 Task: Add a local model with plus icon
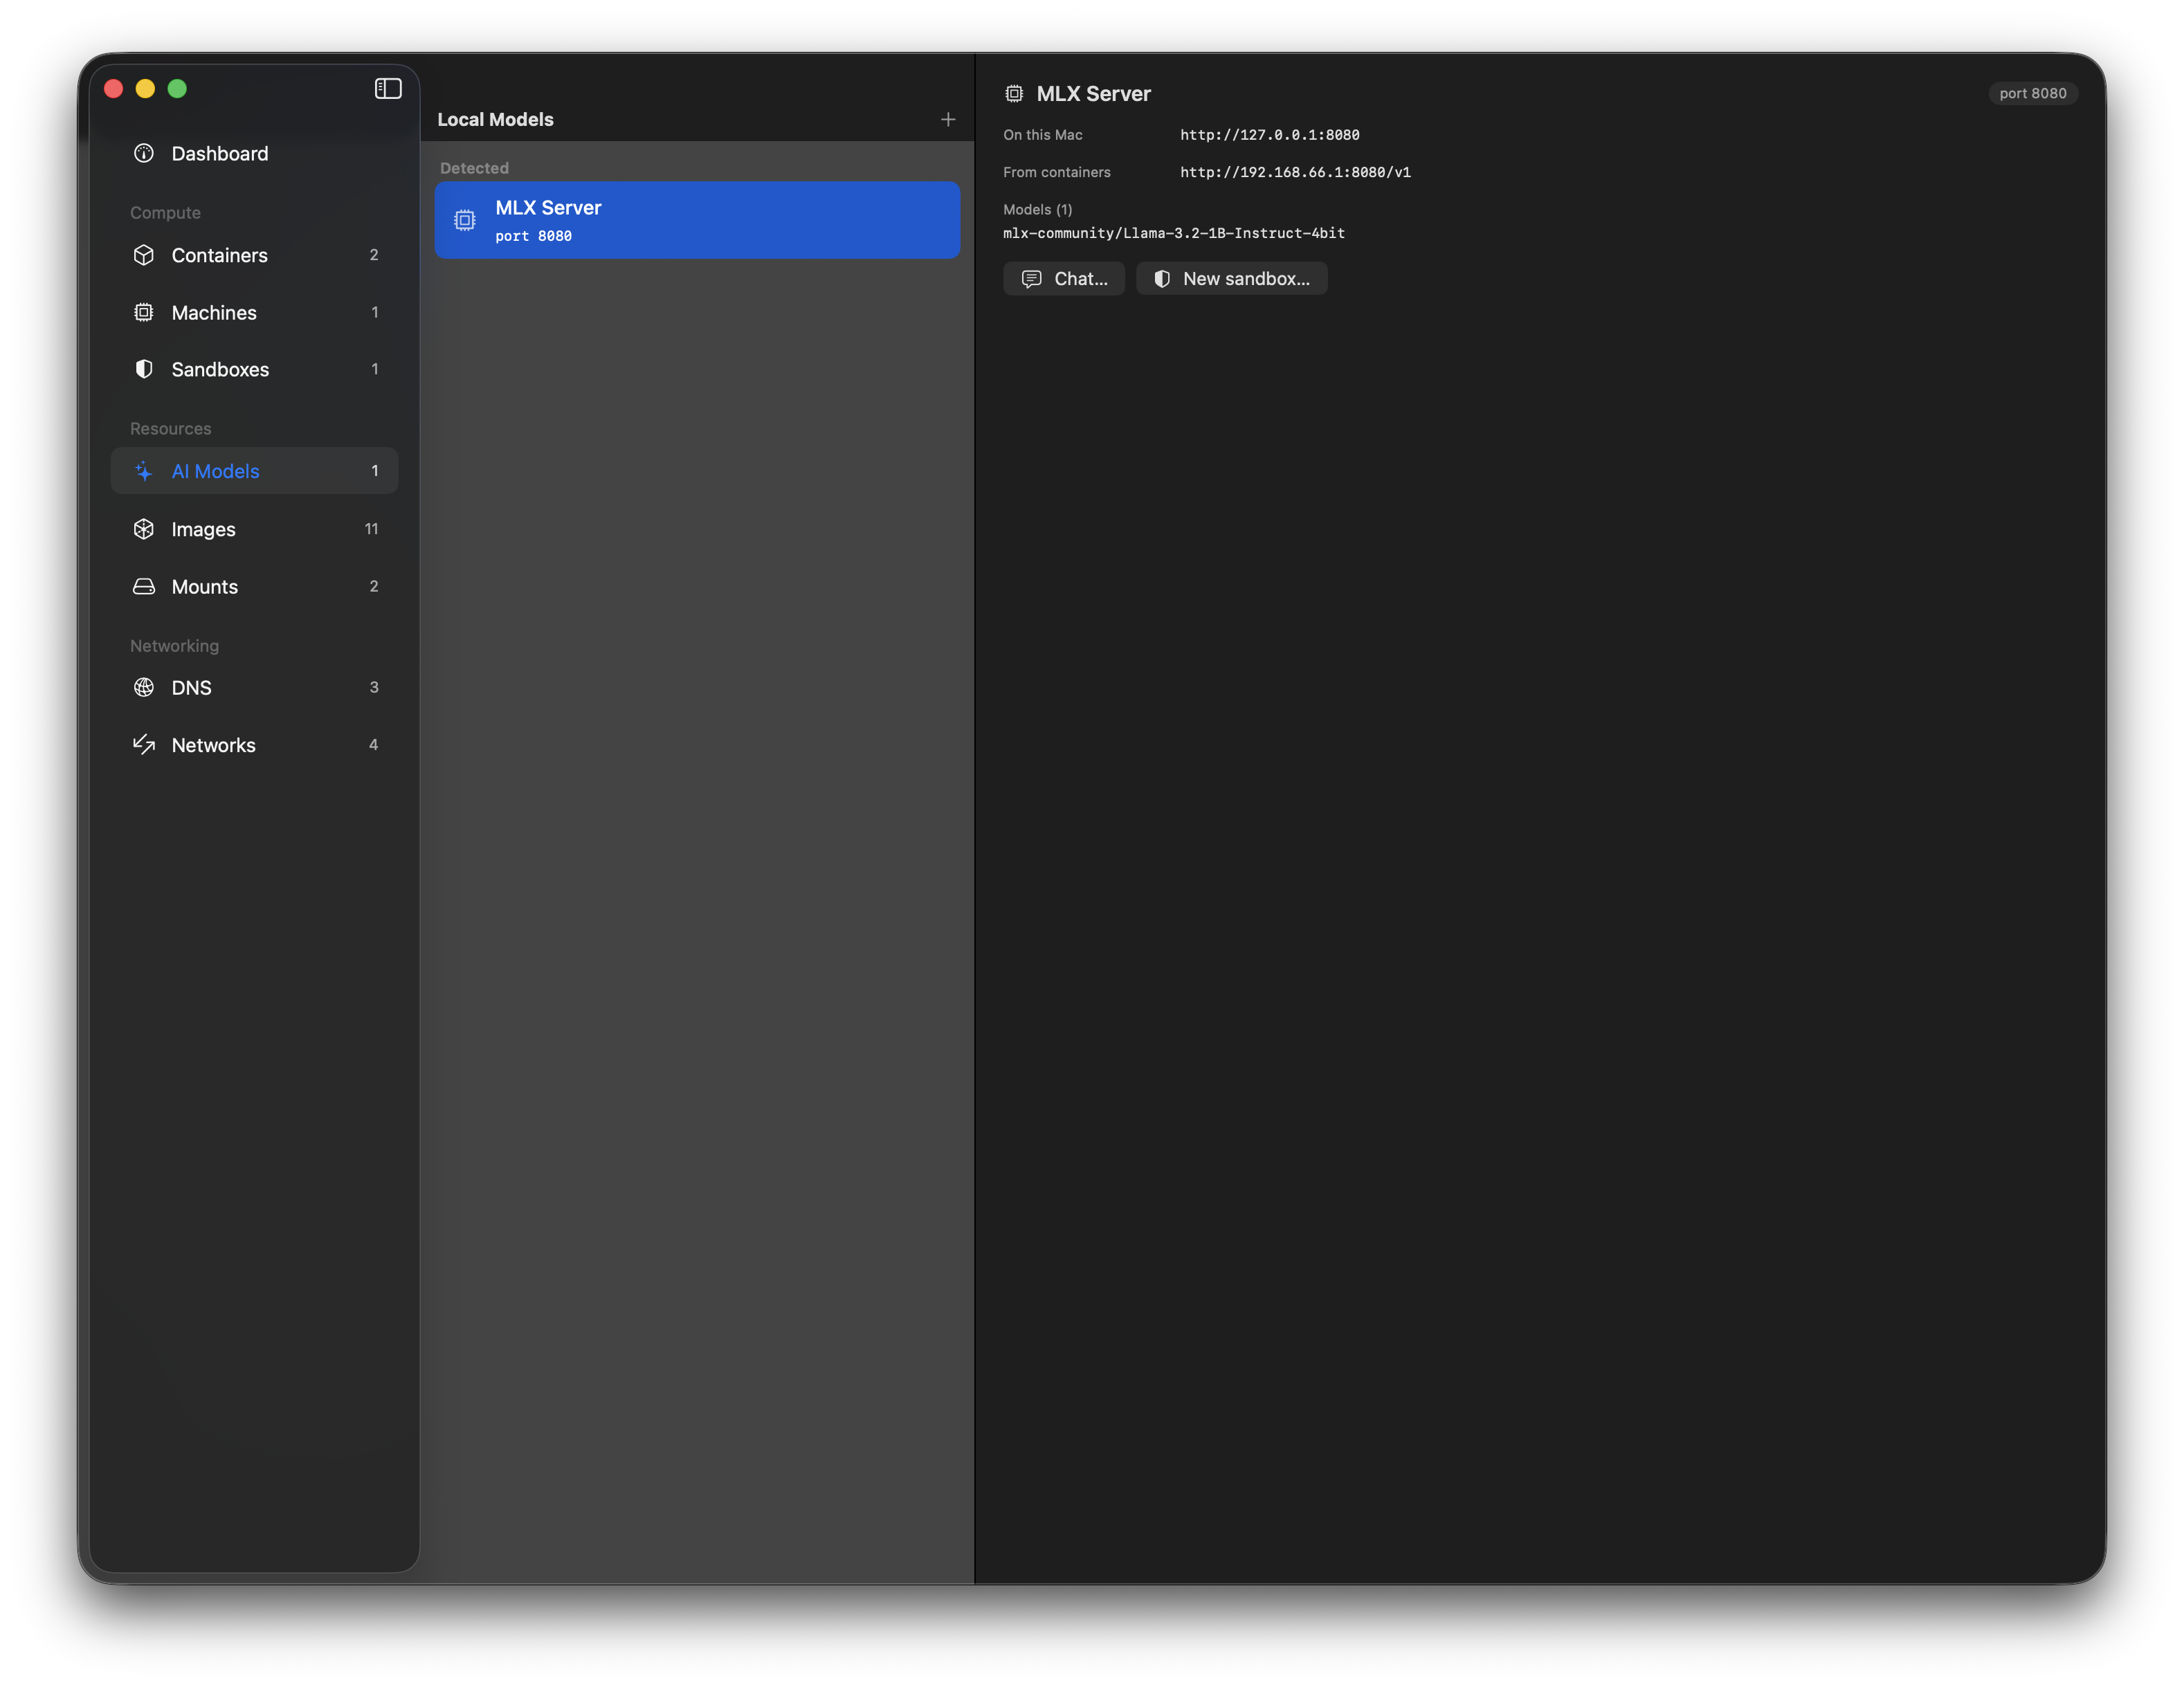[x=948, y=120]
